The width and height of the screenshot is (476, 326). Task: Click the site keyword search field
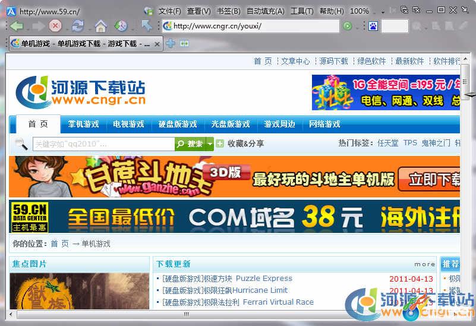point(103,144)
